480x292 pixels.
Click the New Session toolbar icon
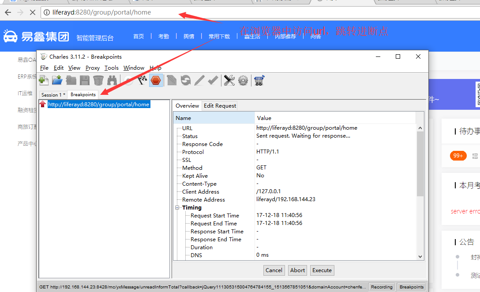click(x=44, y=81)
